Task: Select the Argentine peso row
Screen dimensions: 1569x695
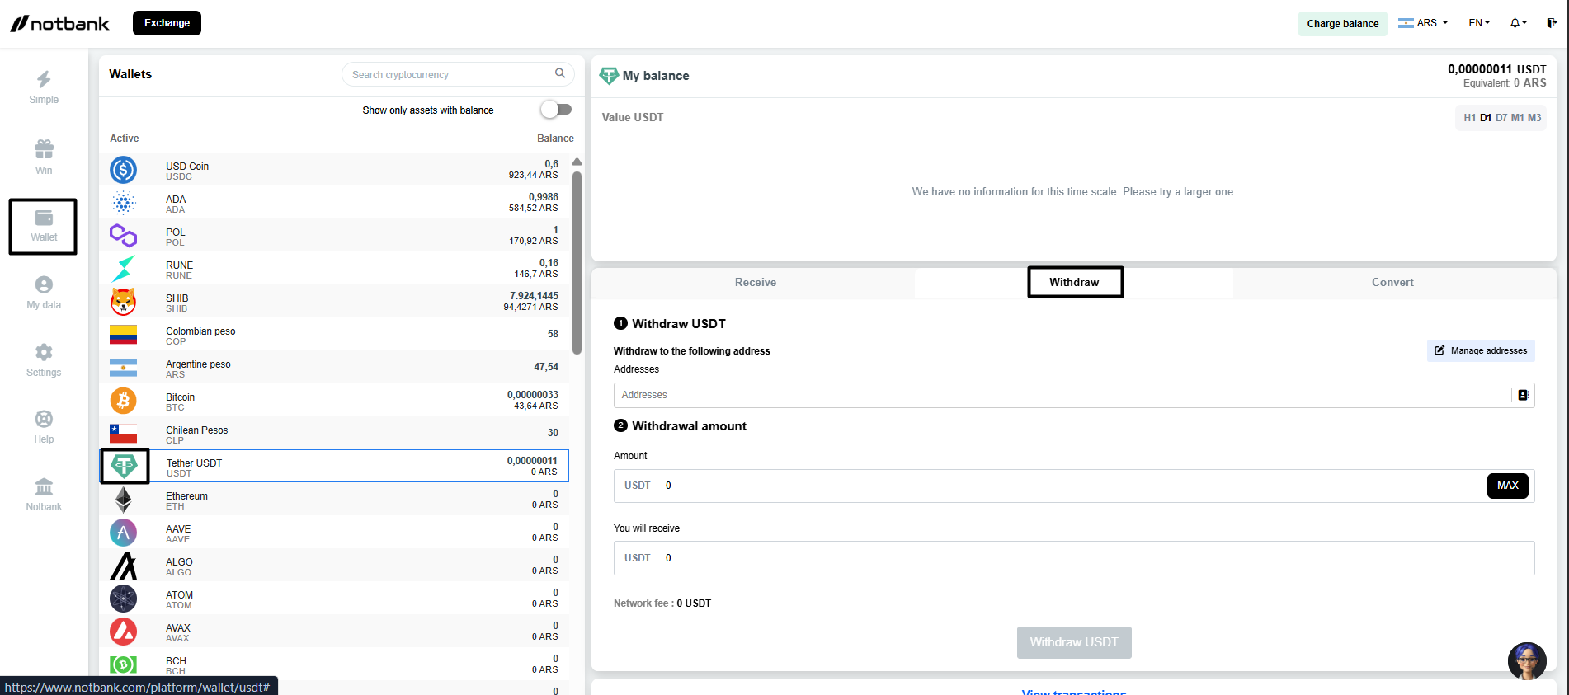Action: click(x=334, y=368)
